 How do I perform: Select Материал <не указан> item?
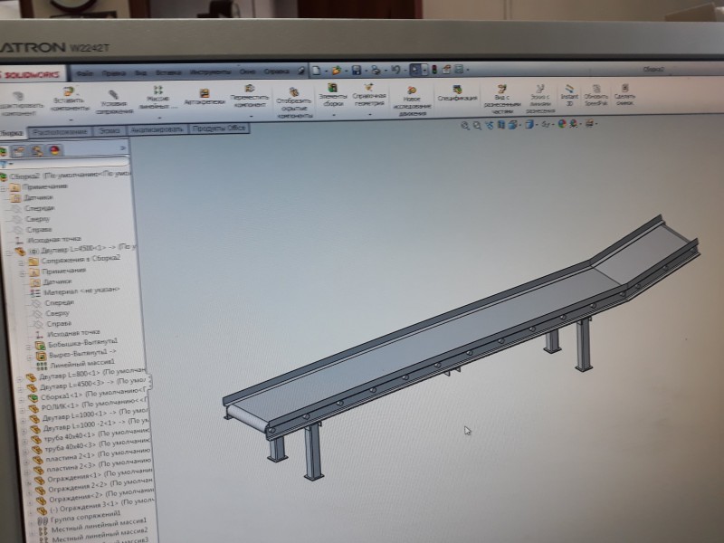(81, 291)
